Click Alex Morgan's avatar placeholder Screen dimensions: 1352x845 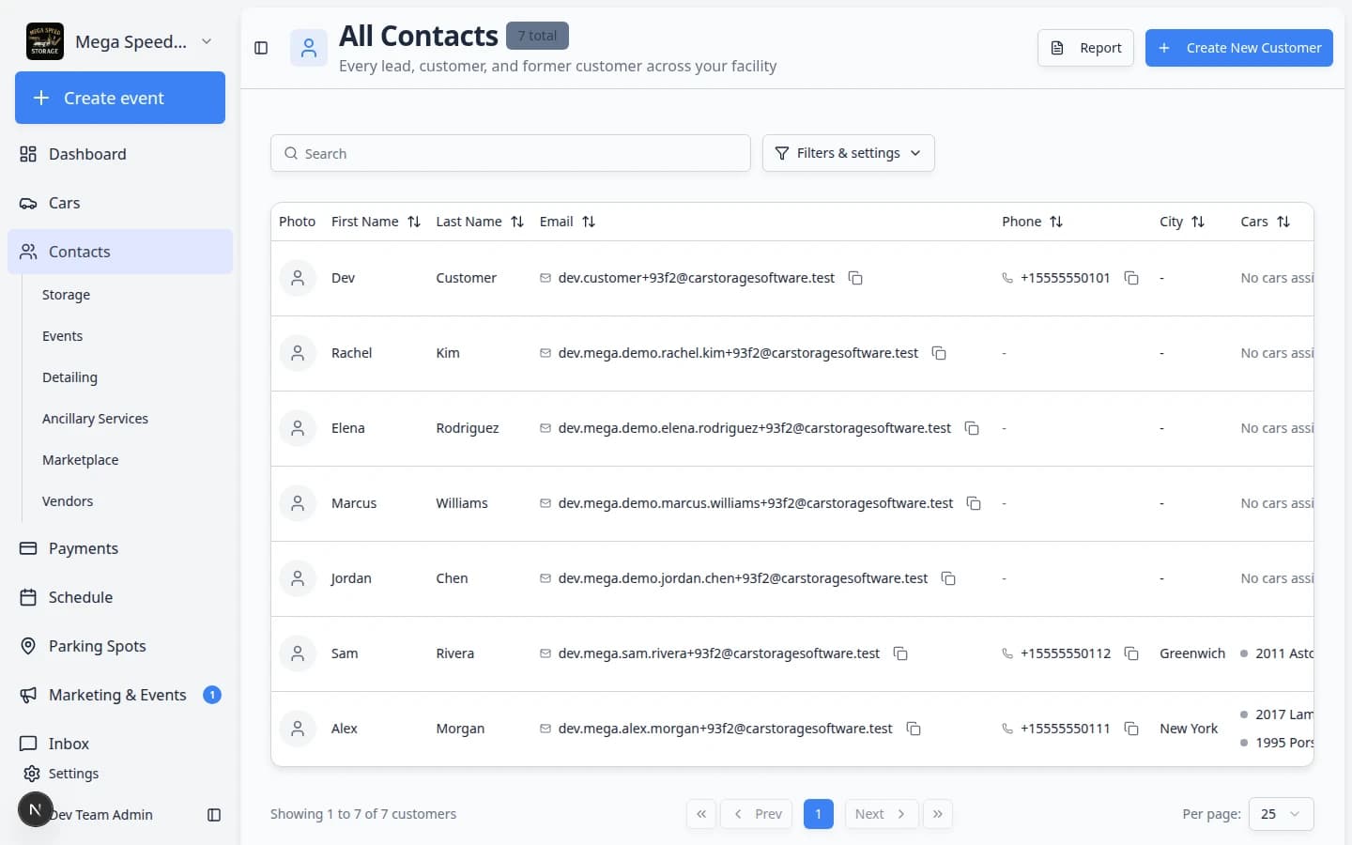point(298,729)
